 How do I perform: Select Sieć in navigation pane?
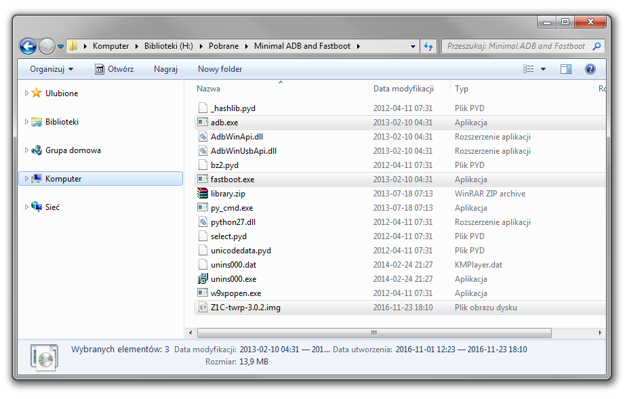tap(52, 207)
